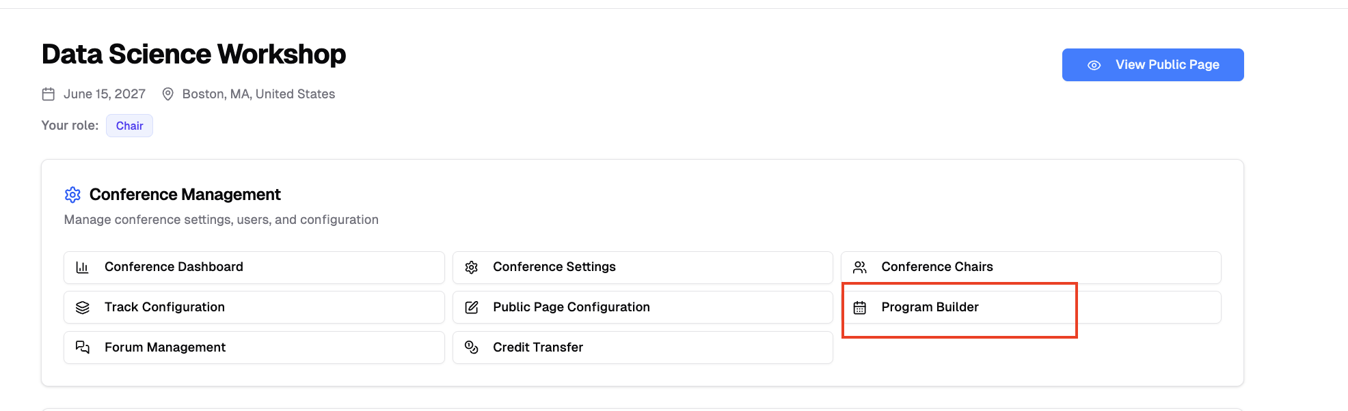
Task: Click the people icon beside Conference Chairs
Action: pos(860,267)
